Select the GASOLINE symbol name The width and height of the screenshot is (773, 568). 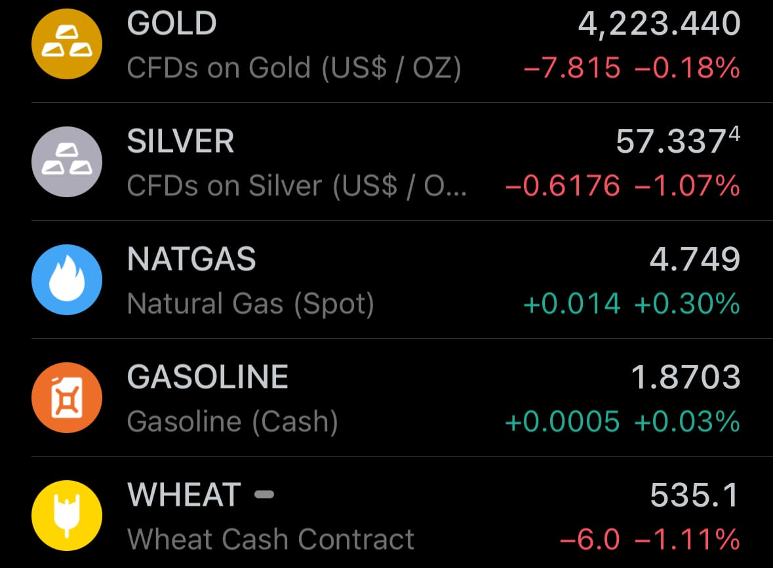click(x=208, y=377)
